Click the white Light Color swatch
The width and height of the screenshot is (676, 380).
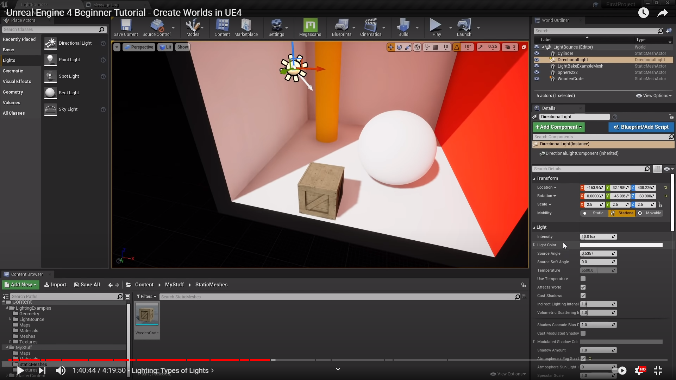(621, 245)
